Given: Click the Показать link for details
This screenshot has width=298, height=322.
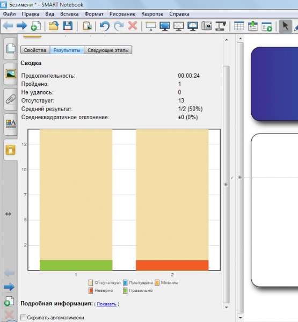Looking at the screenshot, I should 106,304.
